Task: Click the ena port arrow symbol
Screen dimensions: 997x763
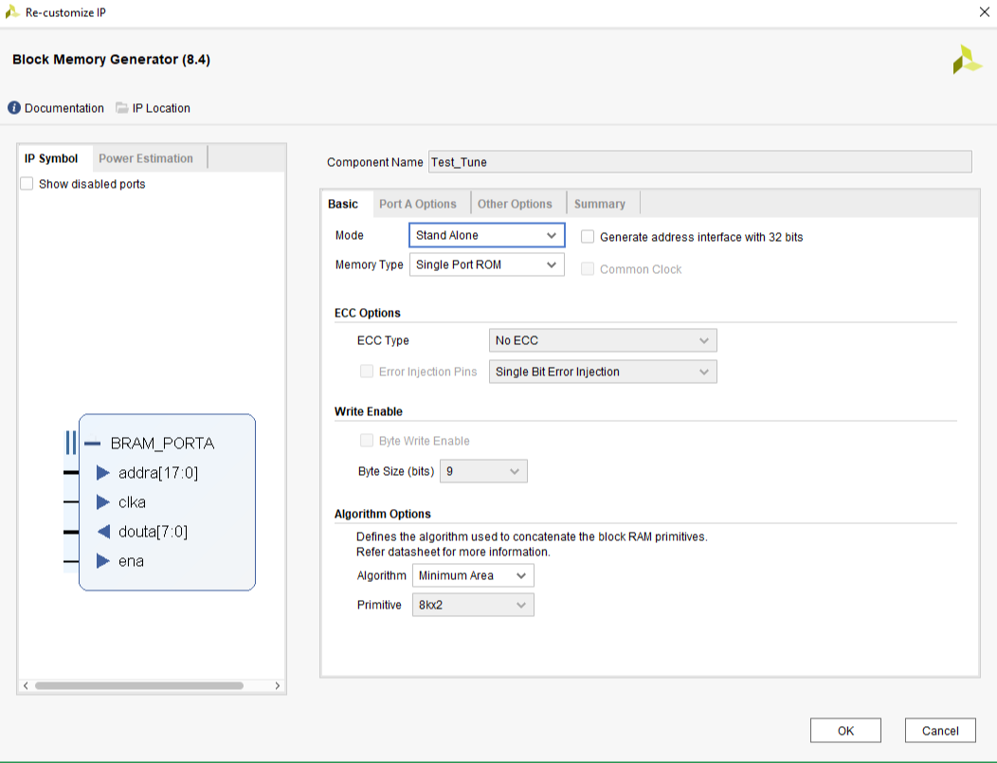Action: tap(104, 561)
